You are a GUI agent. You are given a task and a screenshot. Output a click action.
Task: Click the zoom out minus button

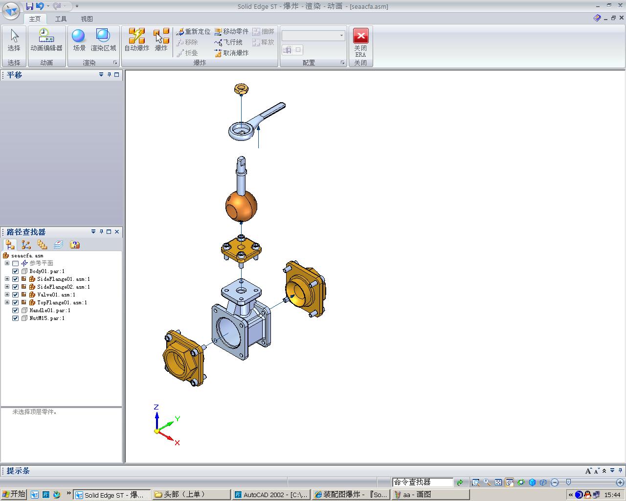(x=555, y=482)
